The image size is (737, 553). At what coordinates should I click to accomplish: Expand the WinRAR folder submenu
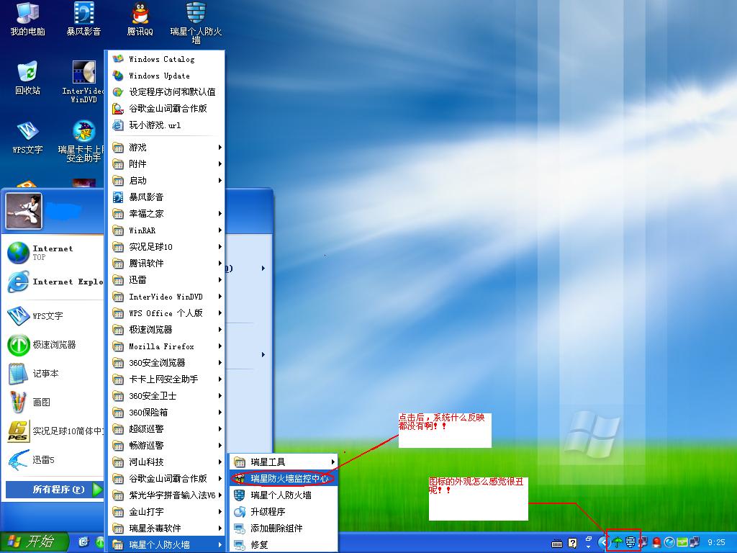coord(166,230)
